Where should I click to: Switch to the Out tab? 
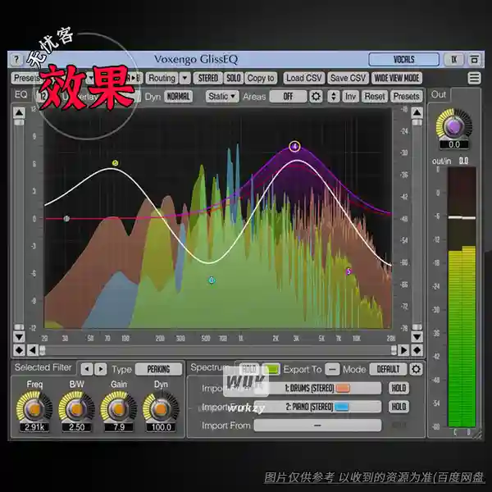point(439,94)
